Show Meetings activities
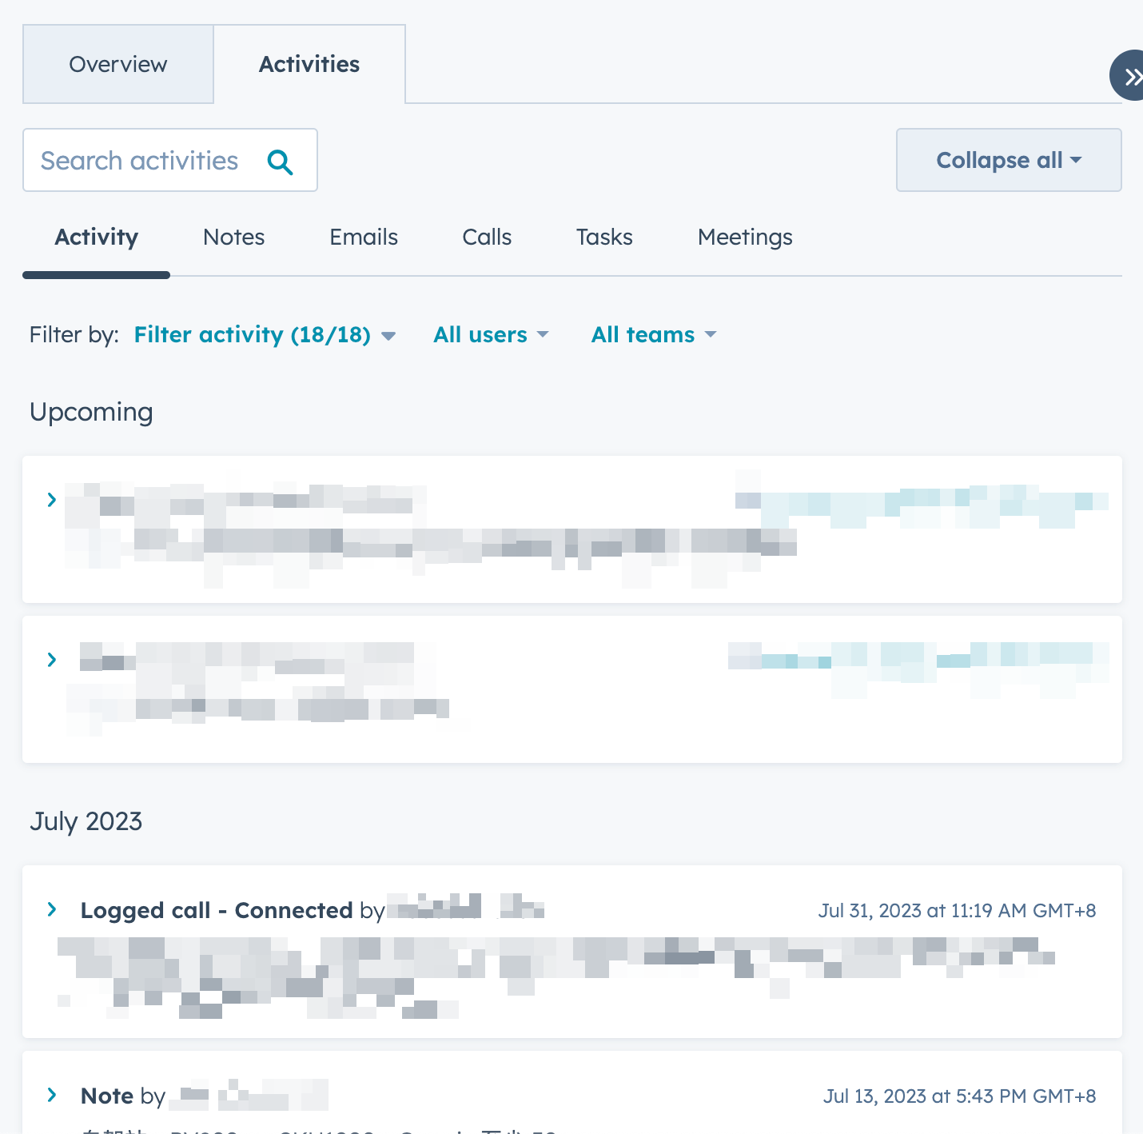 pyautogui.click(x=744, y=237)
